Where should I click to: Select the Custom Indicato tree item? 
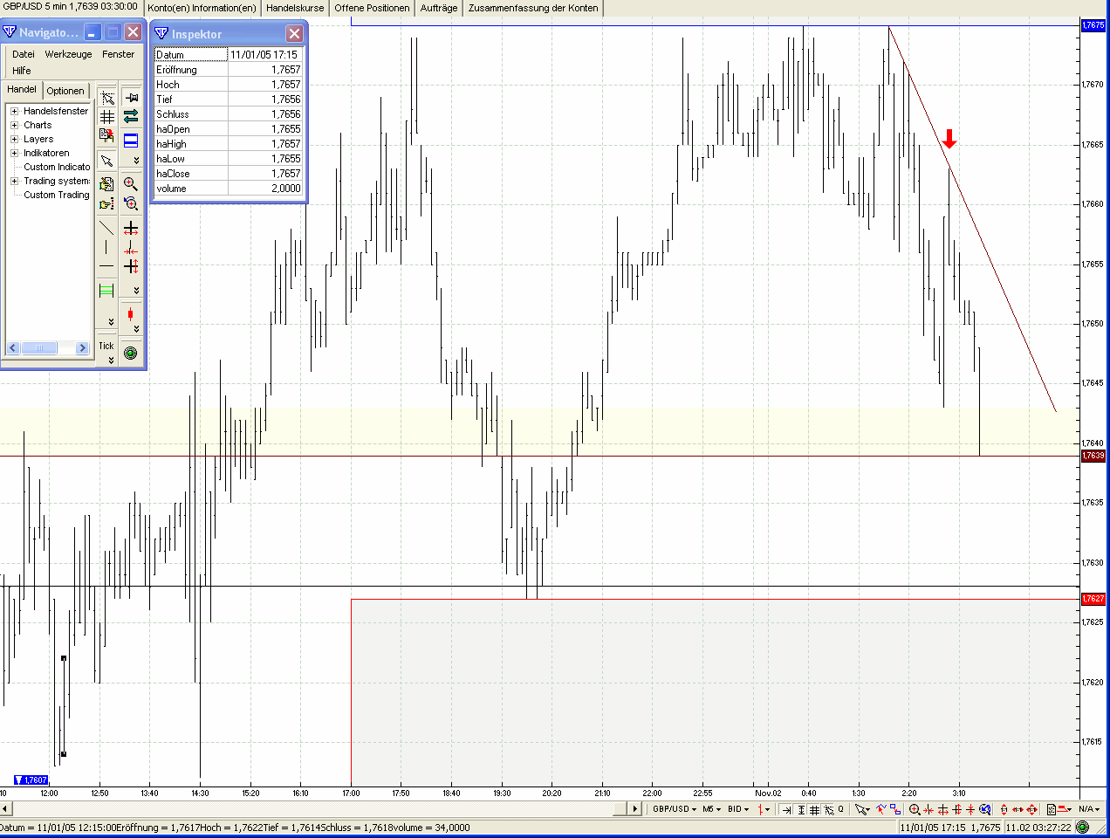click(57, 167)
